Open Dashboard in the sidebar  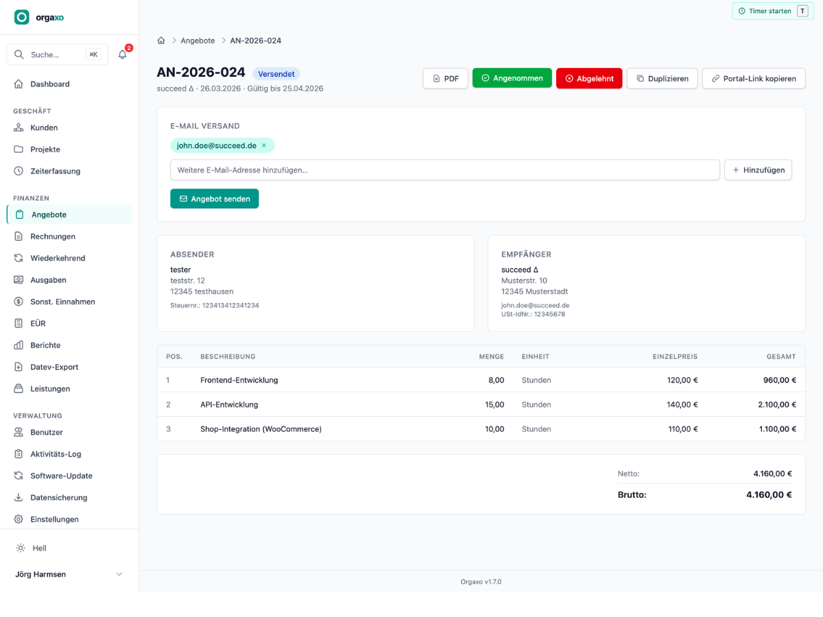[69, 84]
